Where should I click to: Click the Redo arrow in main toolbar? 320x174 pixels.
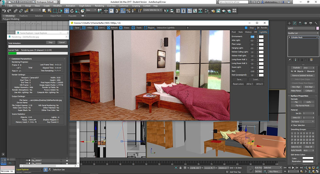9,11
